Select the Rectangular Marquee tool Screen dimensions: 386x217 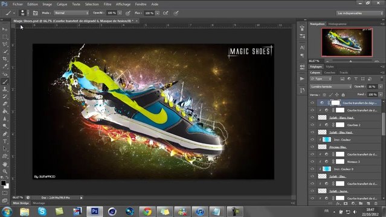pos(5,37)
